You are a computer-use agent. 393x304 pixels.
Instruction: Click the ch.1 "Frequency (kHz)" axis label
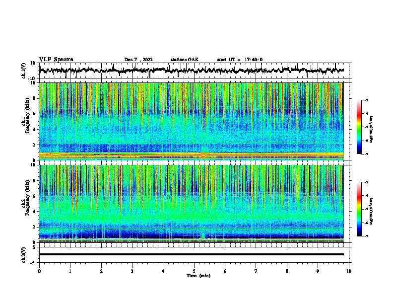[x=28, y=115]
